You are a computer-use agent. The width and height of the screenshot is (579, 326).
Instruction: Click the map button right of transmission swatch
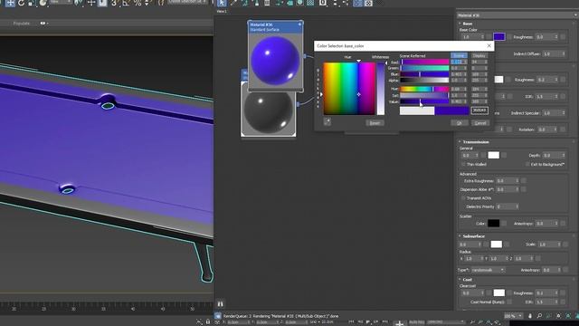[504, 155]
